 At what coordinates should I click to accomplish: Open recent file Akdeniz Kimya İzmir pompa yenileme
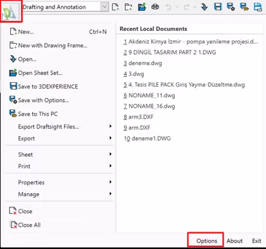[190, 42]
